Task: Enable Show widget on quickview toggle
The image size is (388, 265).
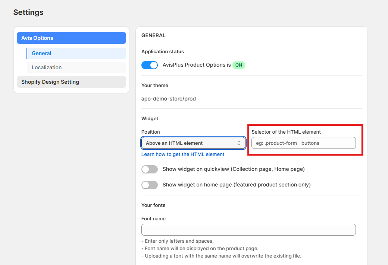Action: (x=150, y=169)
